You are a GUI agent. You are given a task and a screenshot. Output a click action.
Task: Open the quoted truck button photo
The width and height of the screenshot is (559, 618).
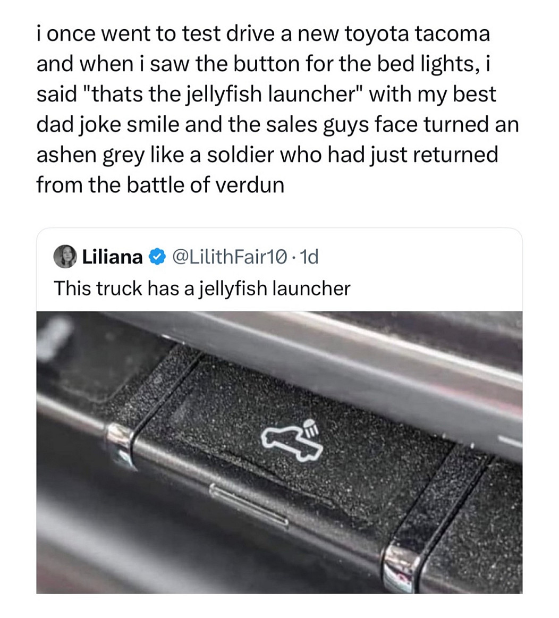click(x=279, y=452)
